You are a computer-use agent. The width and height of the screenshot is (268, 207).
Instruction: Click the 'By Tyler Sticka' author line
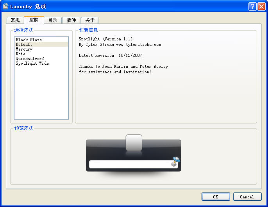[120, 45]
